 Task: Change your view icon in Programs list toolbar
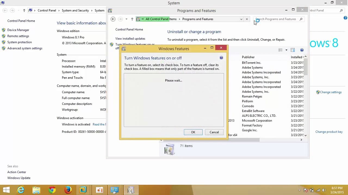[280, 50]
